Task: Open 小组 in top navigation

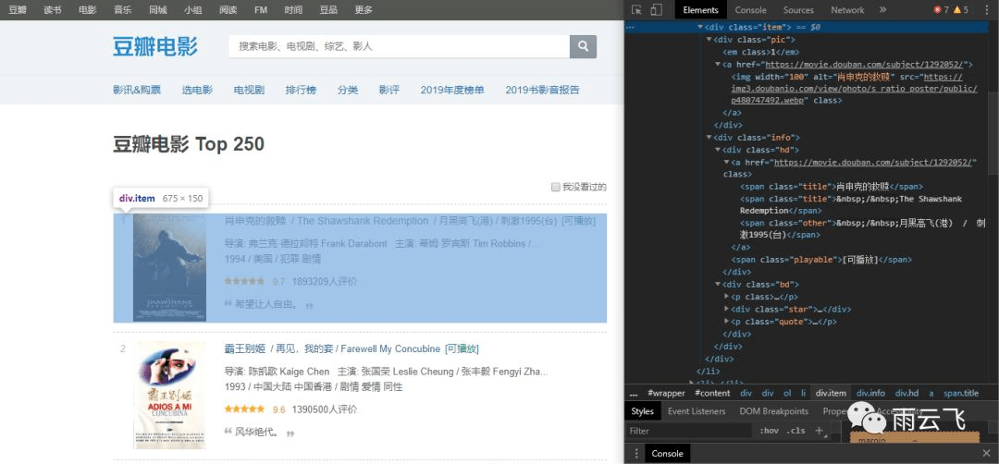Action: click(x=192, y=9)
